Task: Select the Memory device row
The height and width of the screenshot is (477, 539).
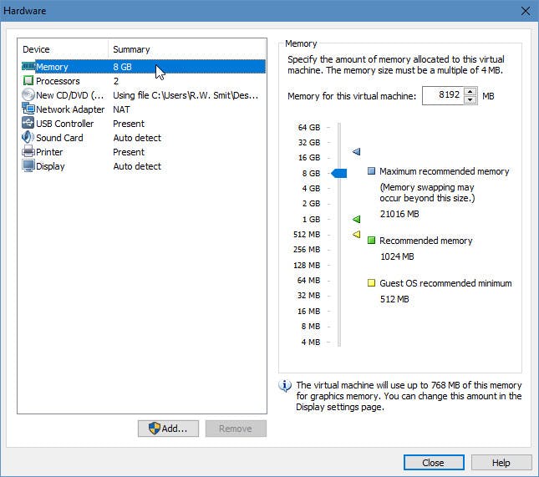Action: [x=144, y=67]
